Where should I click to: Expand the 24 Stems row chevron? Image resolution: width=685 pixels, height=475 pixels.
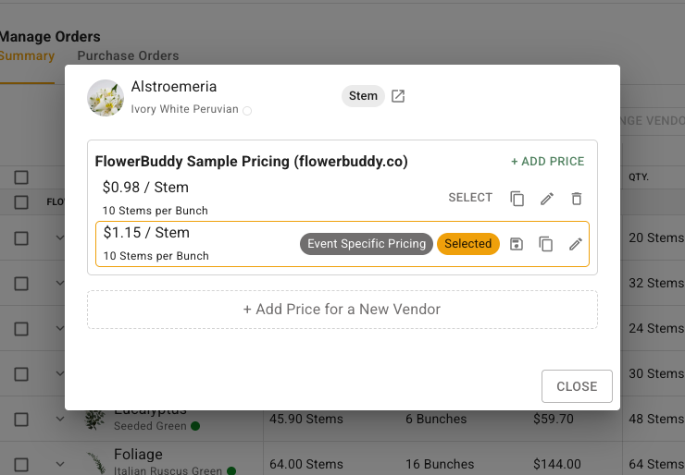(60, 328)
